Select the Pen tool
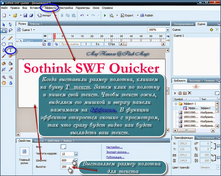This screenshot has width=221, height=176. click(3, 50)
